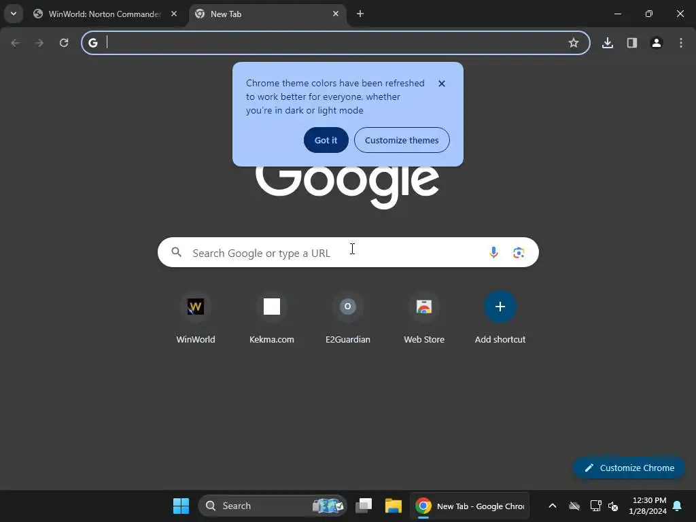Bookmark this tab with star icon
The image size is (696, 522).
click(574, 43)
